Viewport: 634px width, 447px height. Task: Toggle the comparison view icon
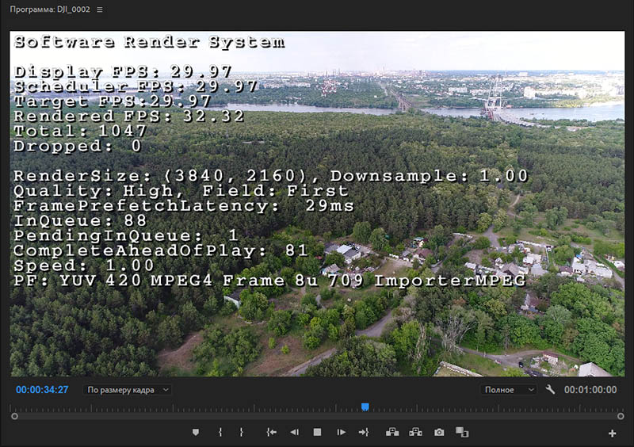462,433
